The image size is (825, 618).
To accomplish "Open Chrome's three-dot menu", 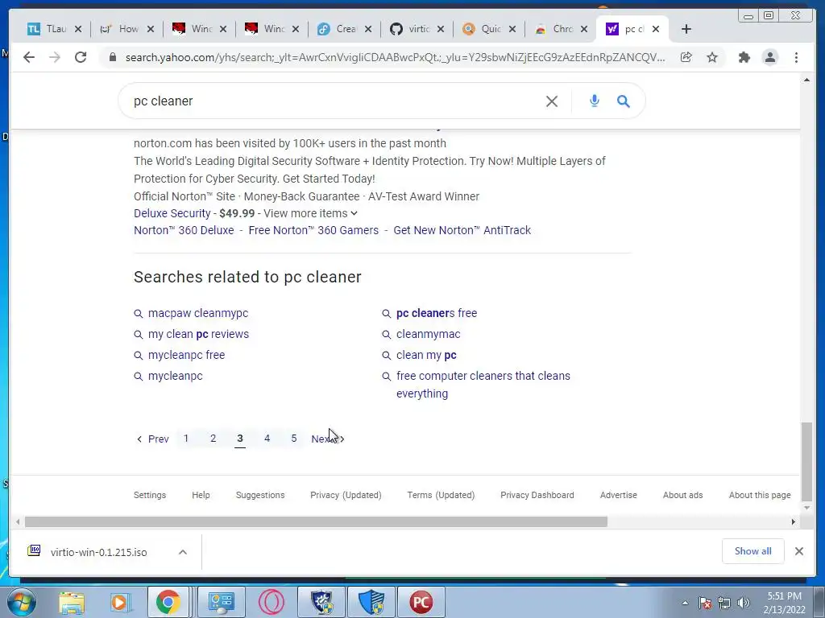I will [797, 57].
